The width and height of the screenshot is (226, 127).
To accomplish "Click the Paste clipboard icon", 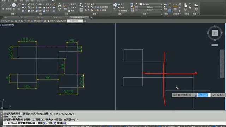I will 185,6.
